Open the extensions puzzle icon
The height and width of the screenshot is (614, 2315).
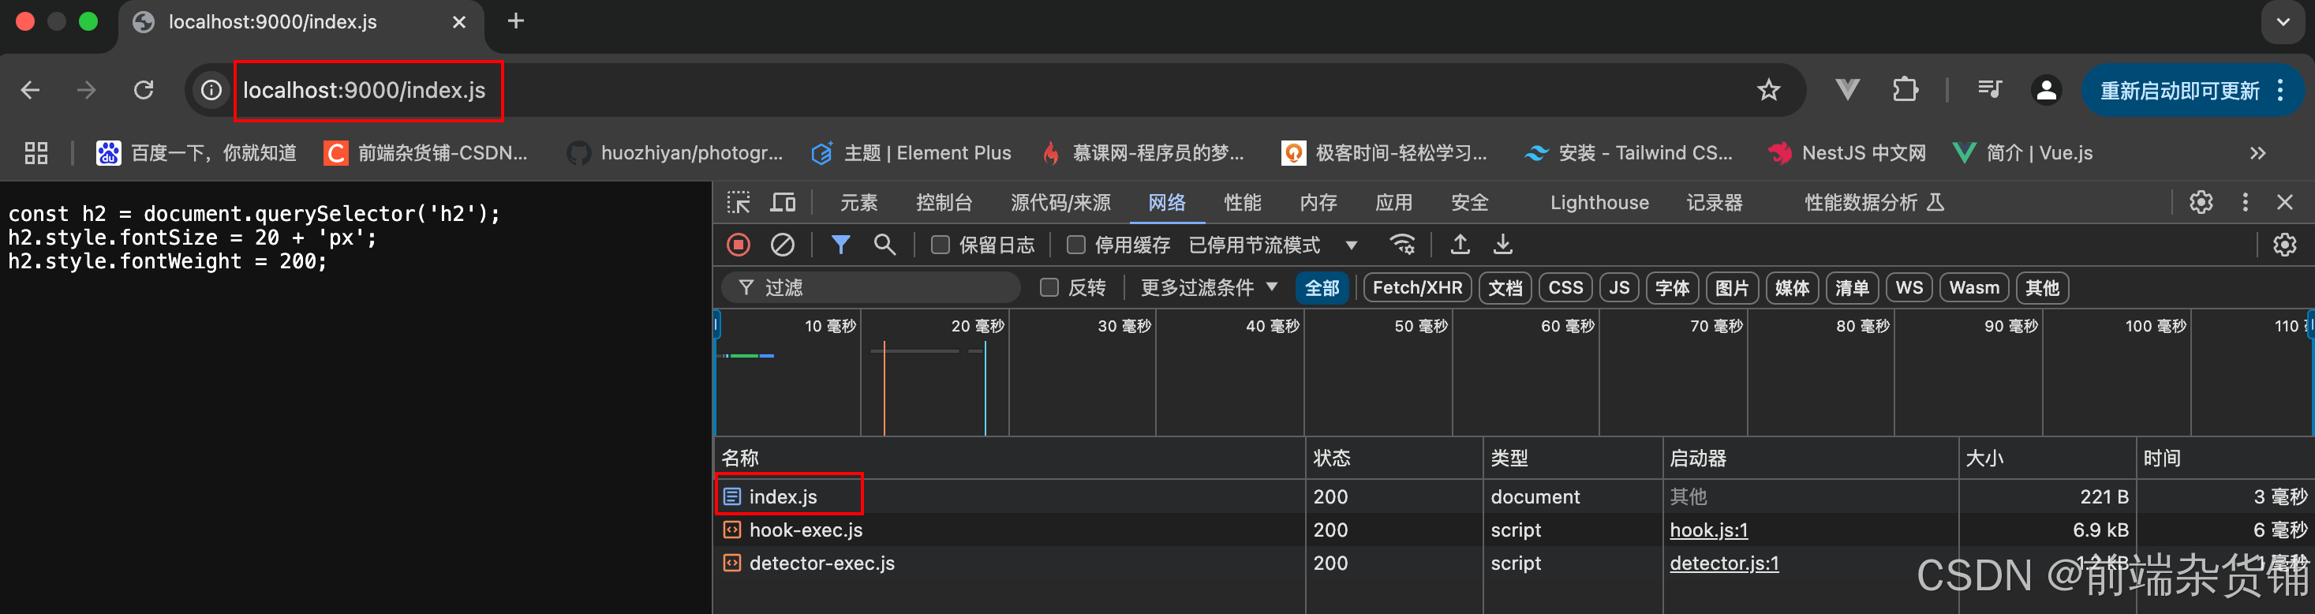(1904, 90)
